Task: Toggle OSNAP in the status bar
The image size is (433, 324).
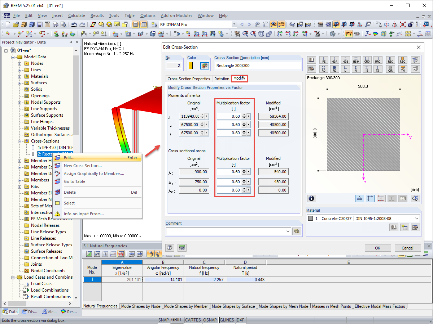Action: tap(210, 320)
